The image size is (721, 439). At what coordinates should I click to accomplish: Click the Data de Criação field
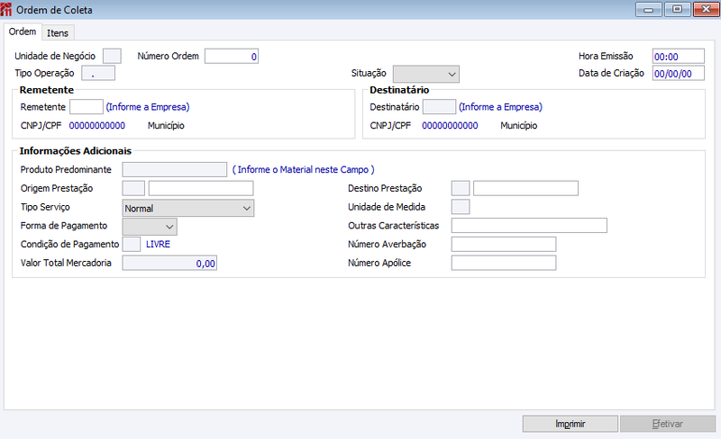coord(679,73)
